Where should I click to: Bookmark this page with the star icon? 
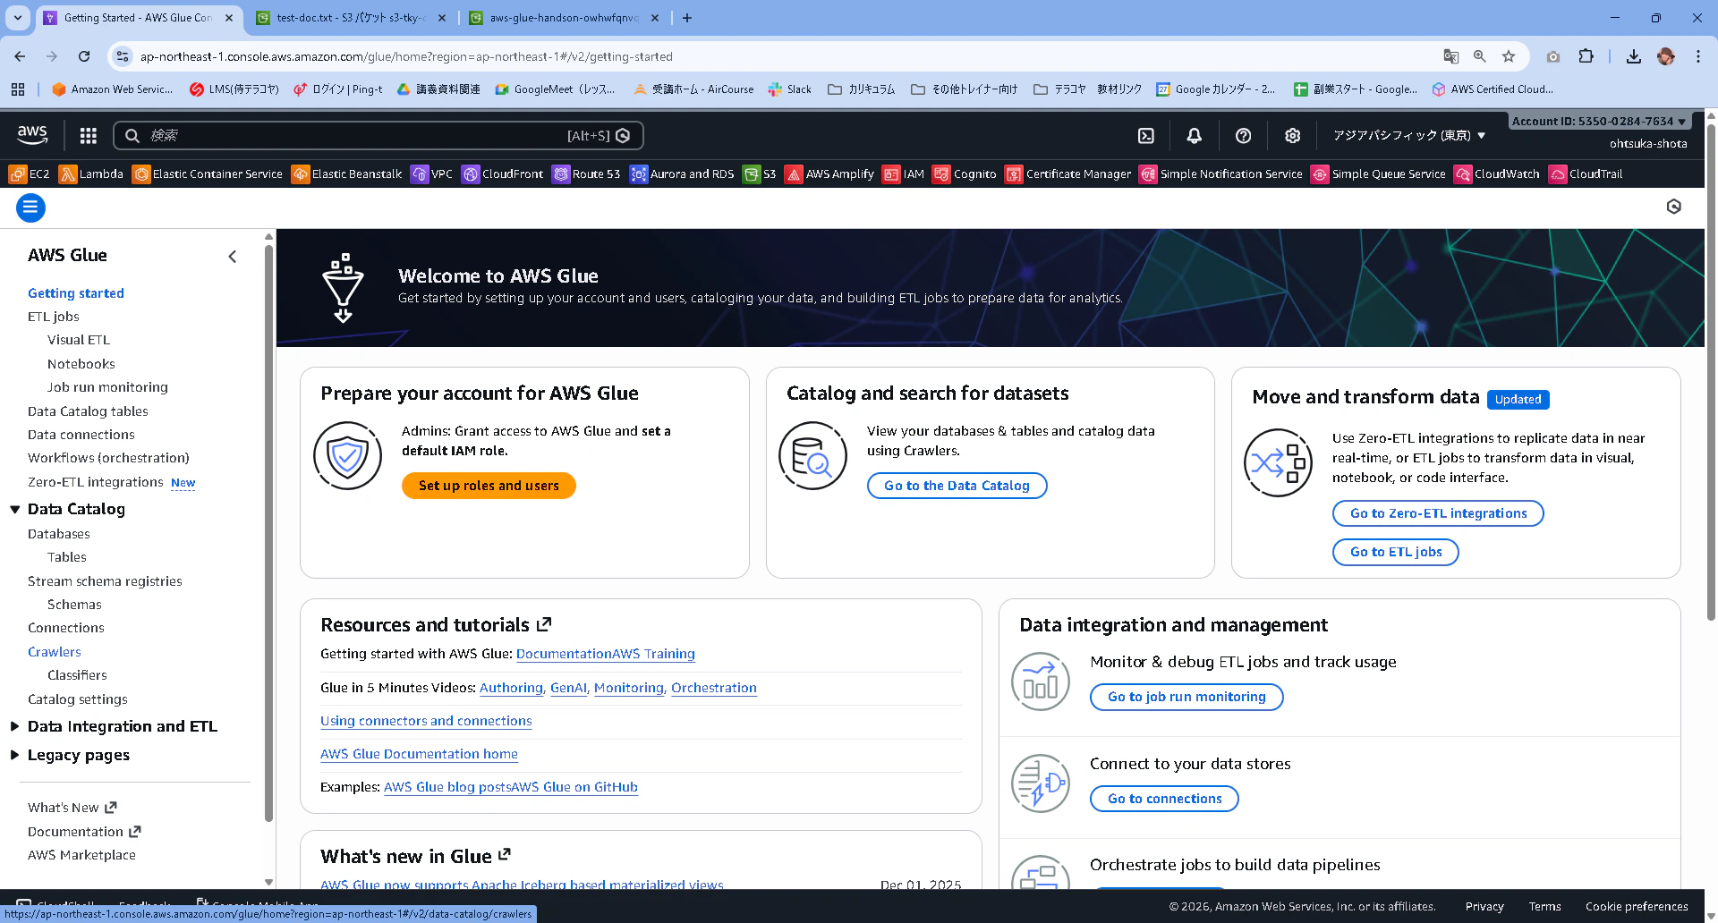coord(1509,56)
